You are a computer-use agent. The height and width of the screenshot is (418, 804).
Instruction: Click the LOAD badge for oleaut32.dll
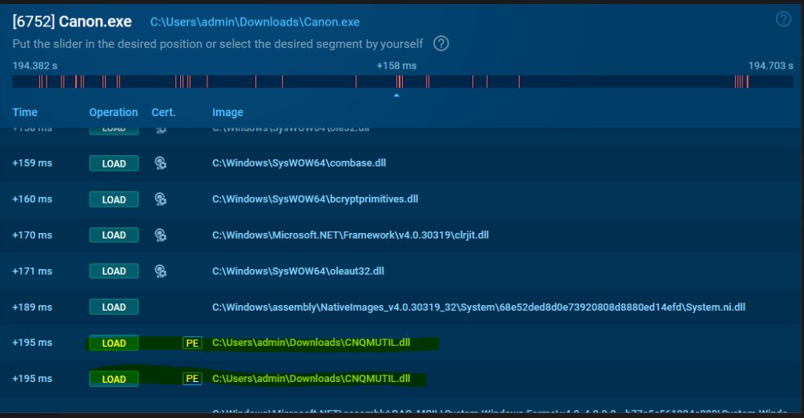pos(114,271)
